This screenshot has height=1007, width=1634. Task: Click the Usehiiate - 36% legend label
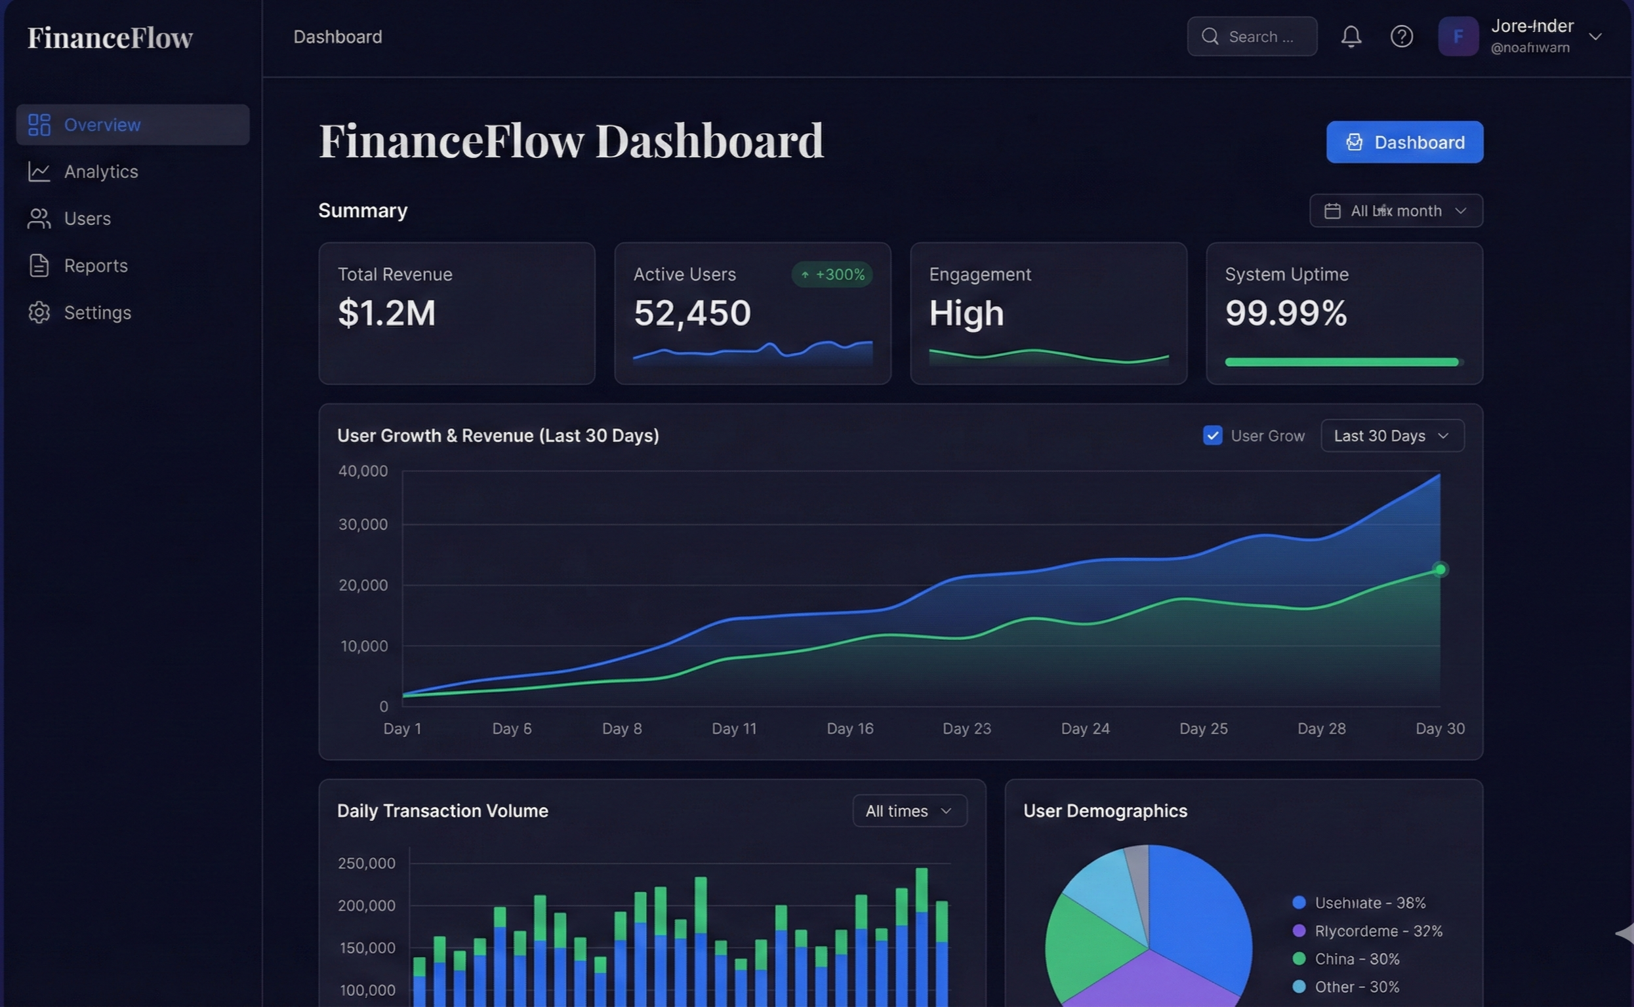click(1370, 903)
